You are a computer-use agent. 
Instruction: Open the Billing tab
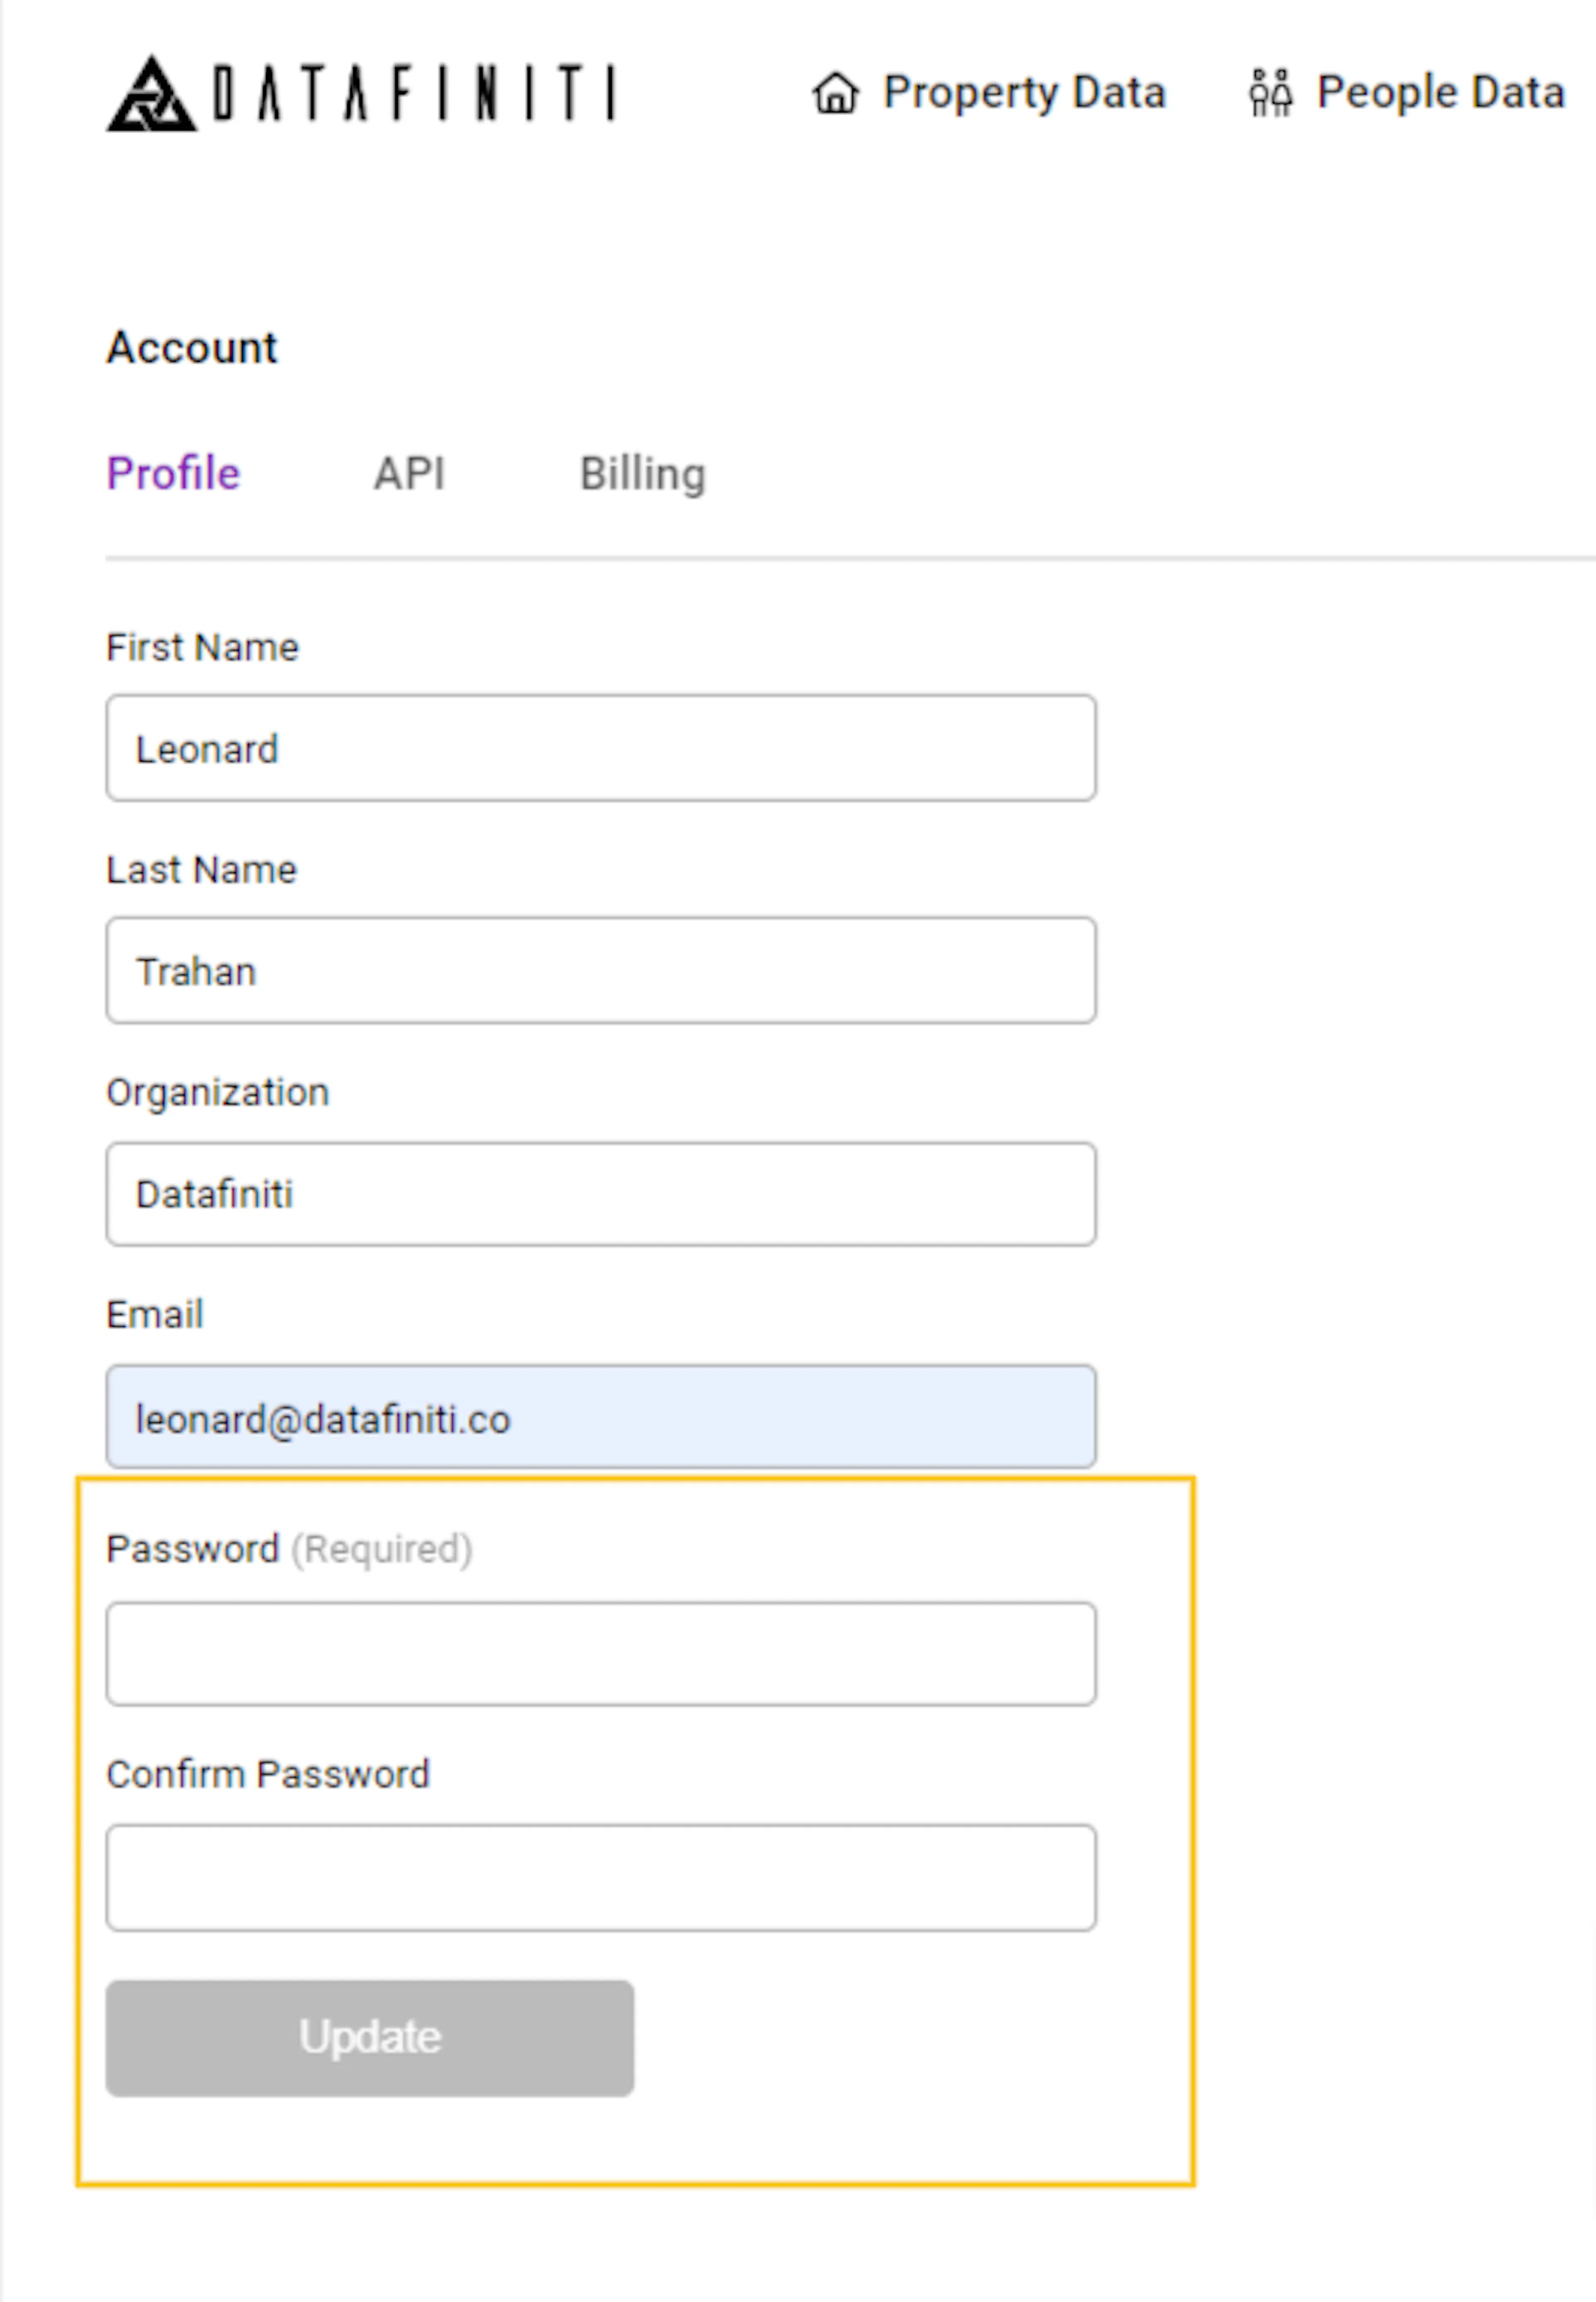(x=644, y=474)
